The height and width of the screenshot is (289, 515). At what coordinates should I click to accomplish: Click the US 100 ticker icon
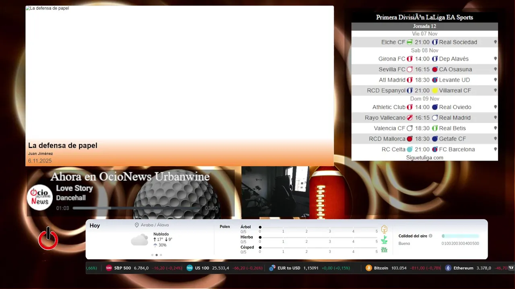[x=190, y=268]
